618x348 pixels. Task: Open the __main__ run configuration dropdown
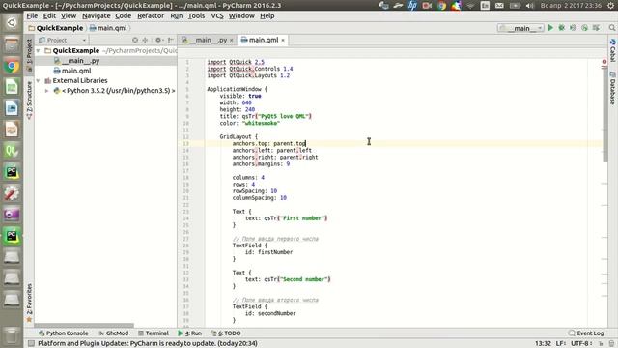pos(520,28)
